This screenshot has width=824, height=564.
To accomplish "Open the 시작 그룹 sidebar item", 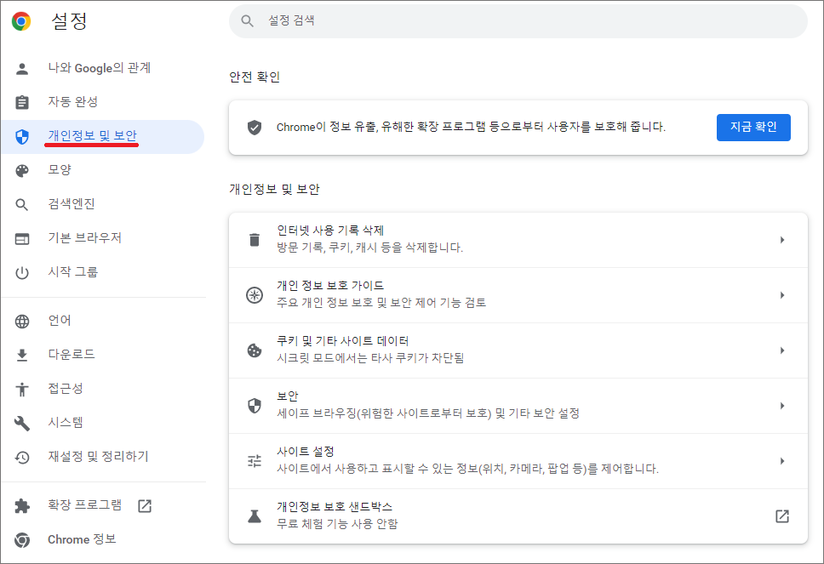I will point(102,273).
